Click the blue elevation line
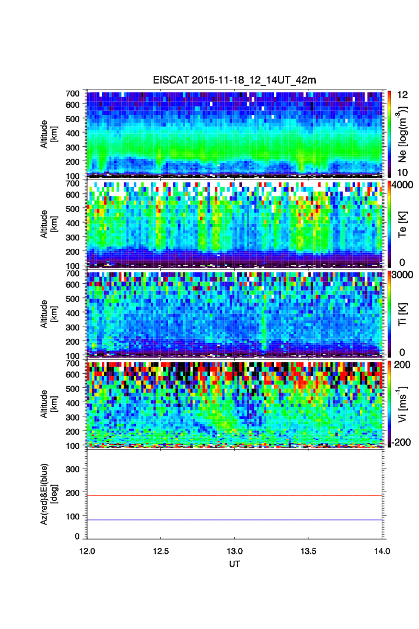419x629 pixels. [x=235, y=520]
